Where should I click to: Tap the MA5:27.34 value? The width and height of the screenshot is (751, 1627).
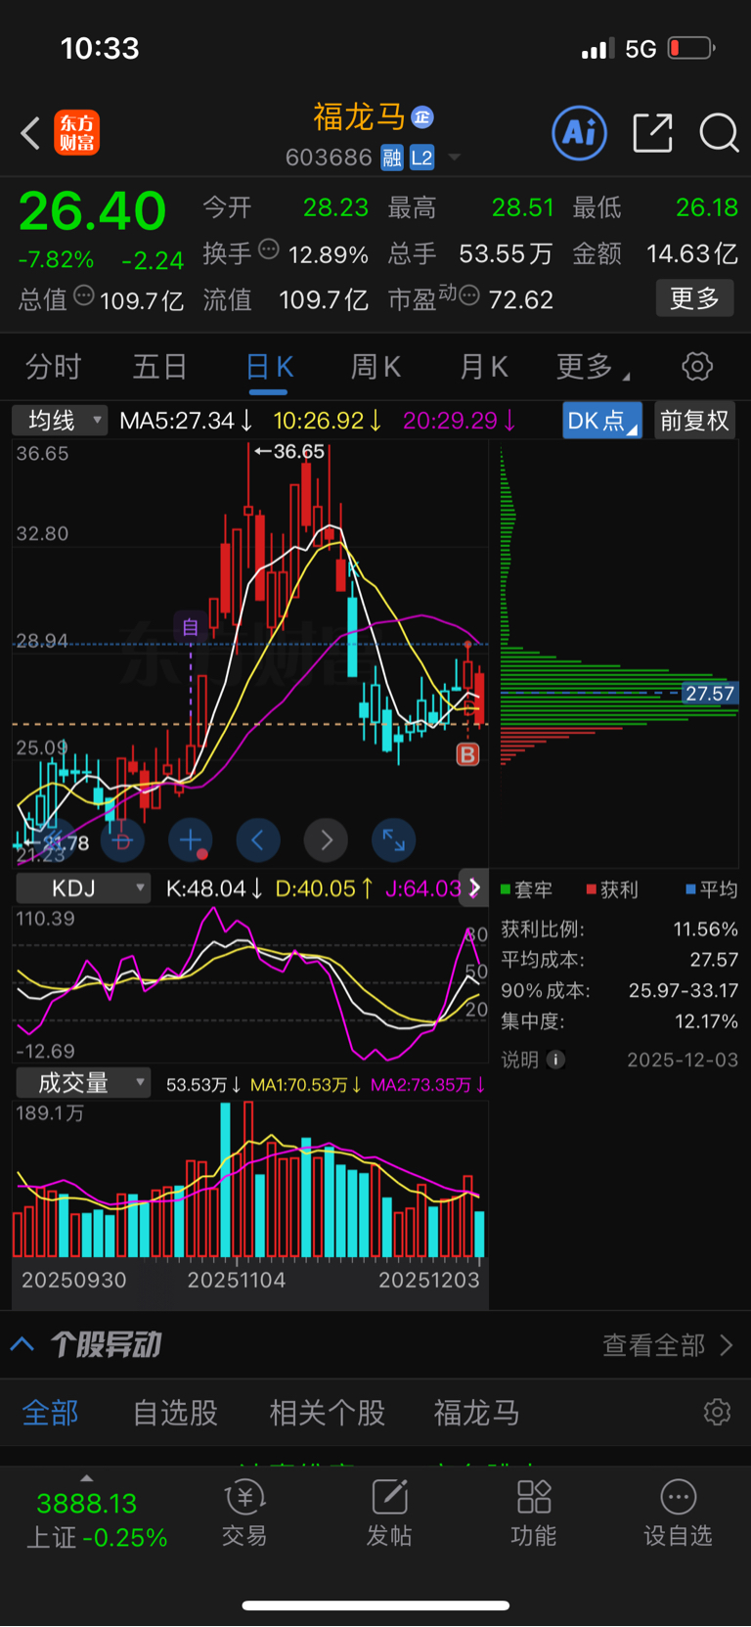pos(186,421)
